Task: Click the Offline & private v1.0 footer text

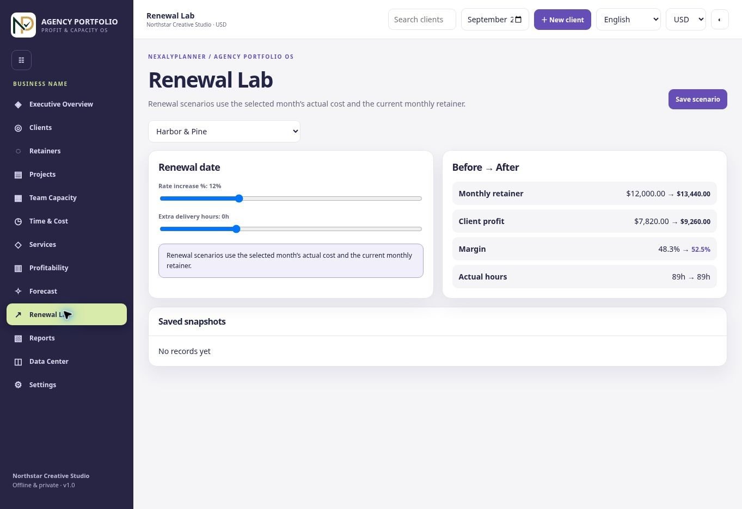Action: (x=44, y=485)
